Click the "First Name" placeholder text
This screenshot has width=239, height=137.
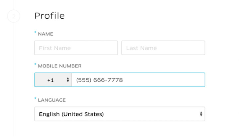55,48
